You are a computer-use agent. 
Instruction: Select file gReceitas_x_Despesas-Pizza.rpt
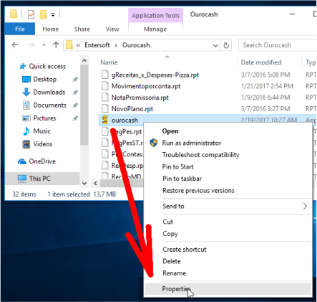click(x=155, y=75)
